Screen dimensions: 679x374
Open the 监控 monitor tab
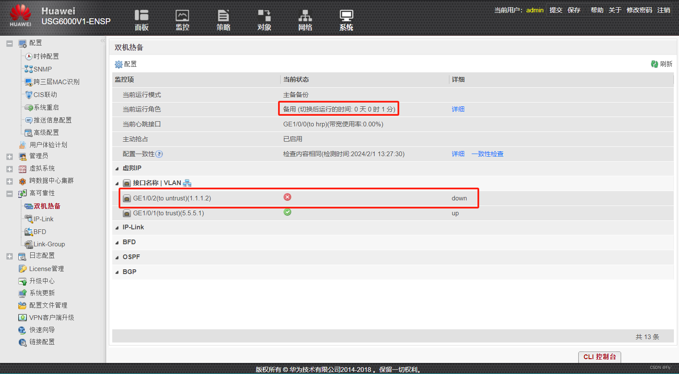pyautogui.click(x=182, y=20)
